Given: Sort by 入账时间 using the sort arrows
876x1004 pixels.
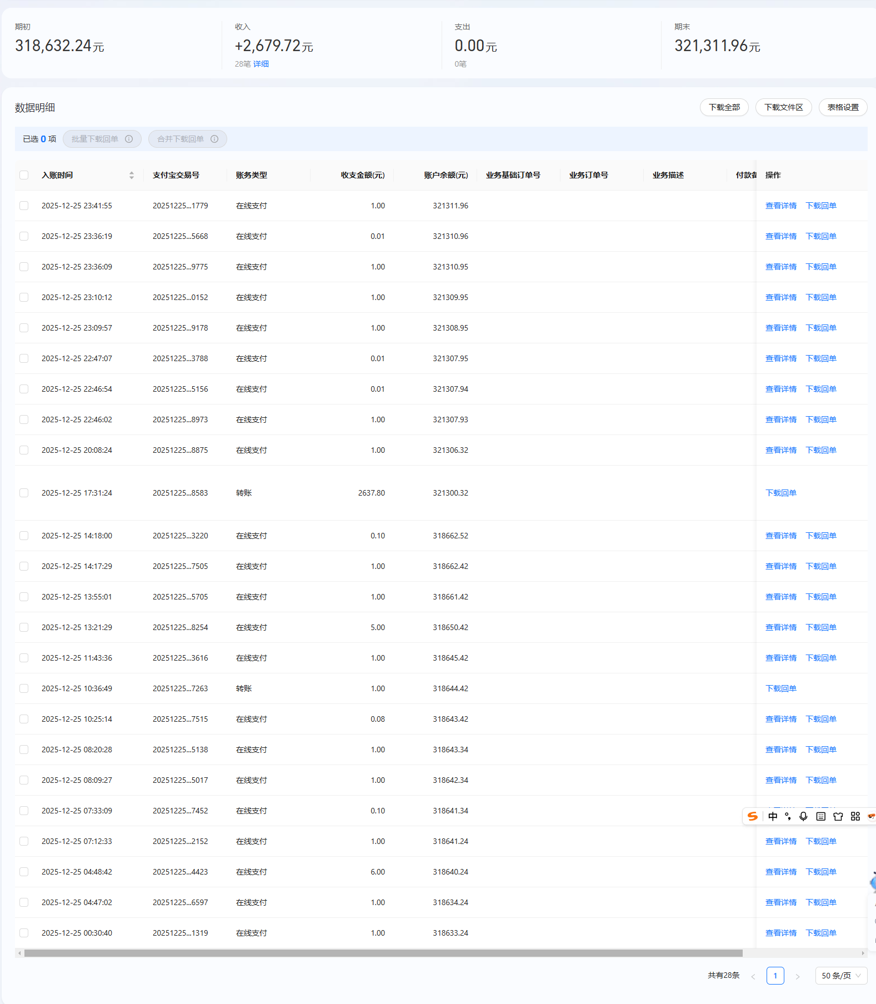Looking at the screenshot, I should [132, 175].
